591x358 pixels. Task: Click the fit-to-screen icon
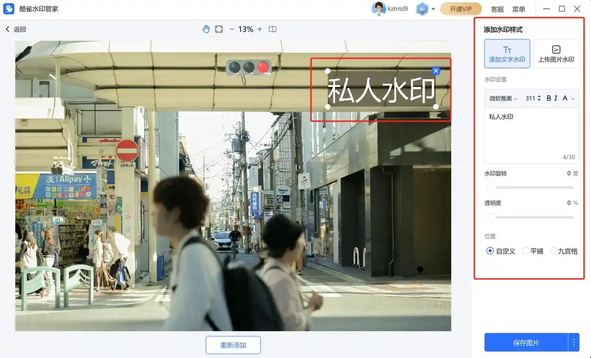219,29
